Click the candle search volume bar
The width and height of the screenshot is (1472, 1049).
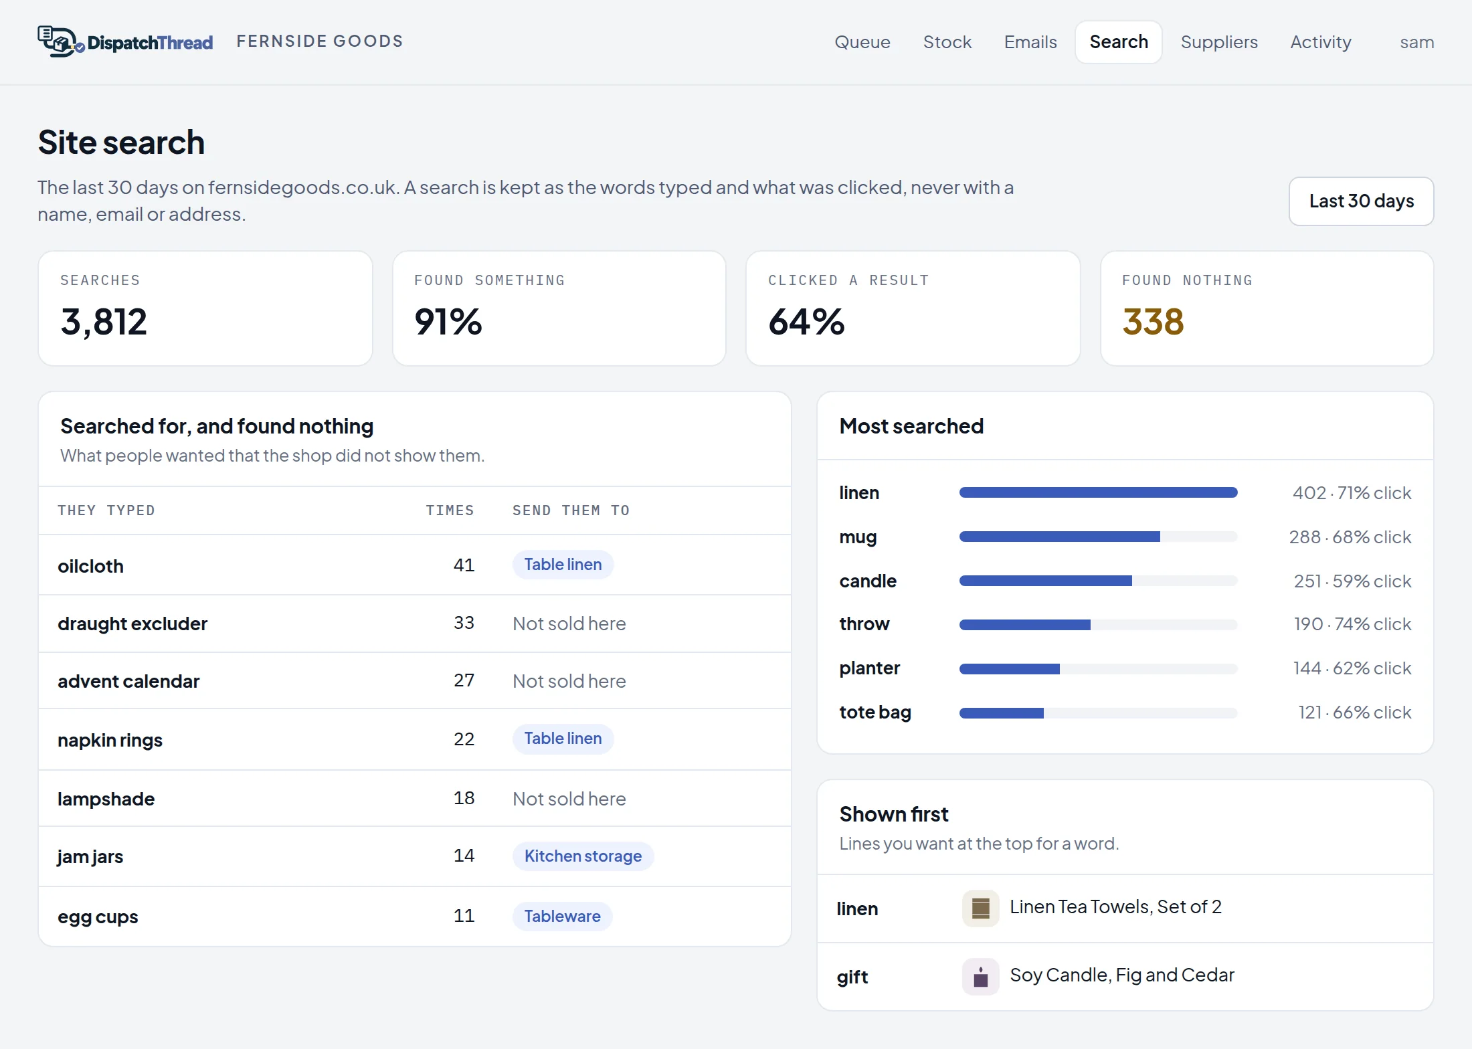point(1098,581)
